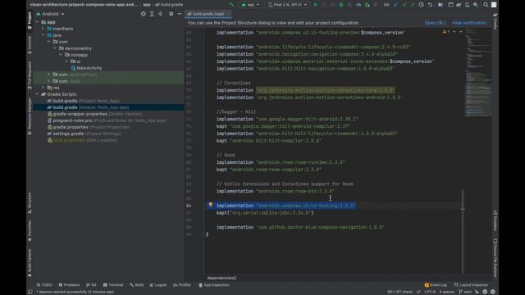Open the Resource Manager side tool window
Screen dimensions: 525x295
pyautogui.click(x=30, y=116)
